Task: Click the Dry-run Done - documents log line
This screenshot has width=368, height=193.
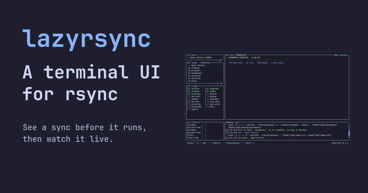Action: [272, 130]
